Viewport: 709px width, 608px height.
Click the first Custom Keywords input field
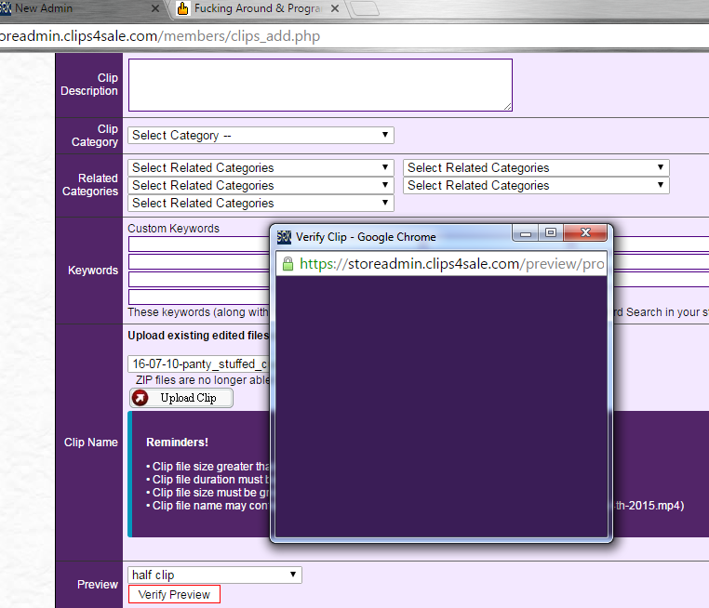(199, 244)
